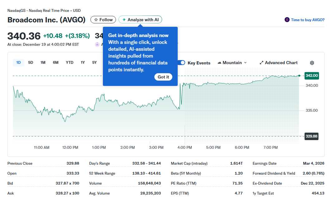Screen dimensions: 332x198
Task: Click the person avatar icon below the price
Action: coord(98,44)
